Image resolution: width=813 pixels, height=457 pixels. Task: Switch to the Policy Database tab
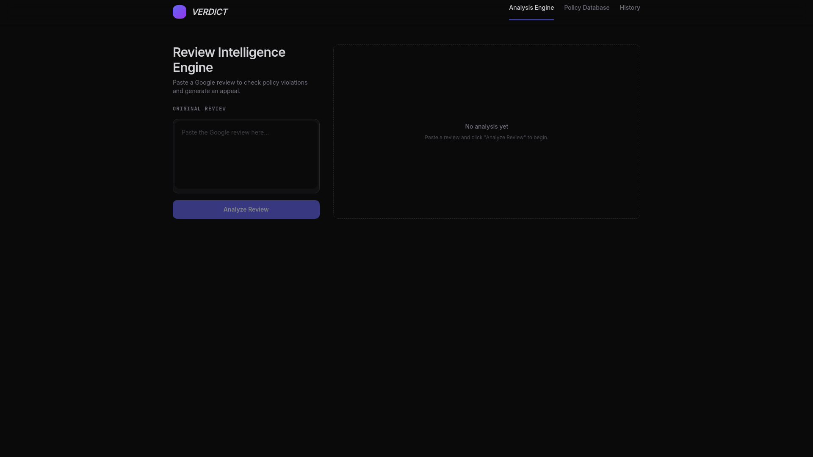point(586,8)
